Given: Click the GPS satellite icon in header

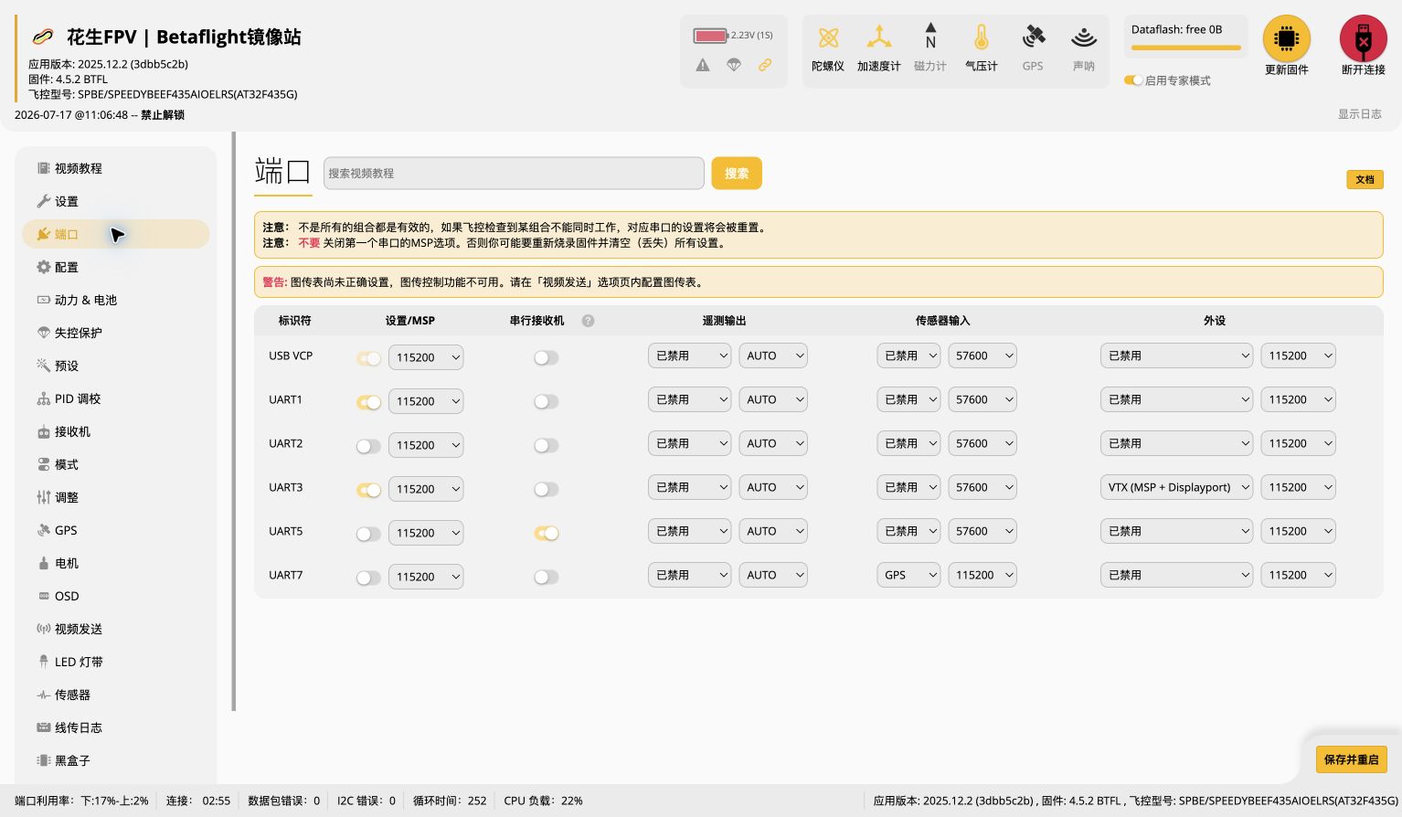Looking at the screenshot, I should pyautogui.click(x=1033, y=37).
